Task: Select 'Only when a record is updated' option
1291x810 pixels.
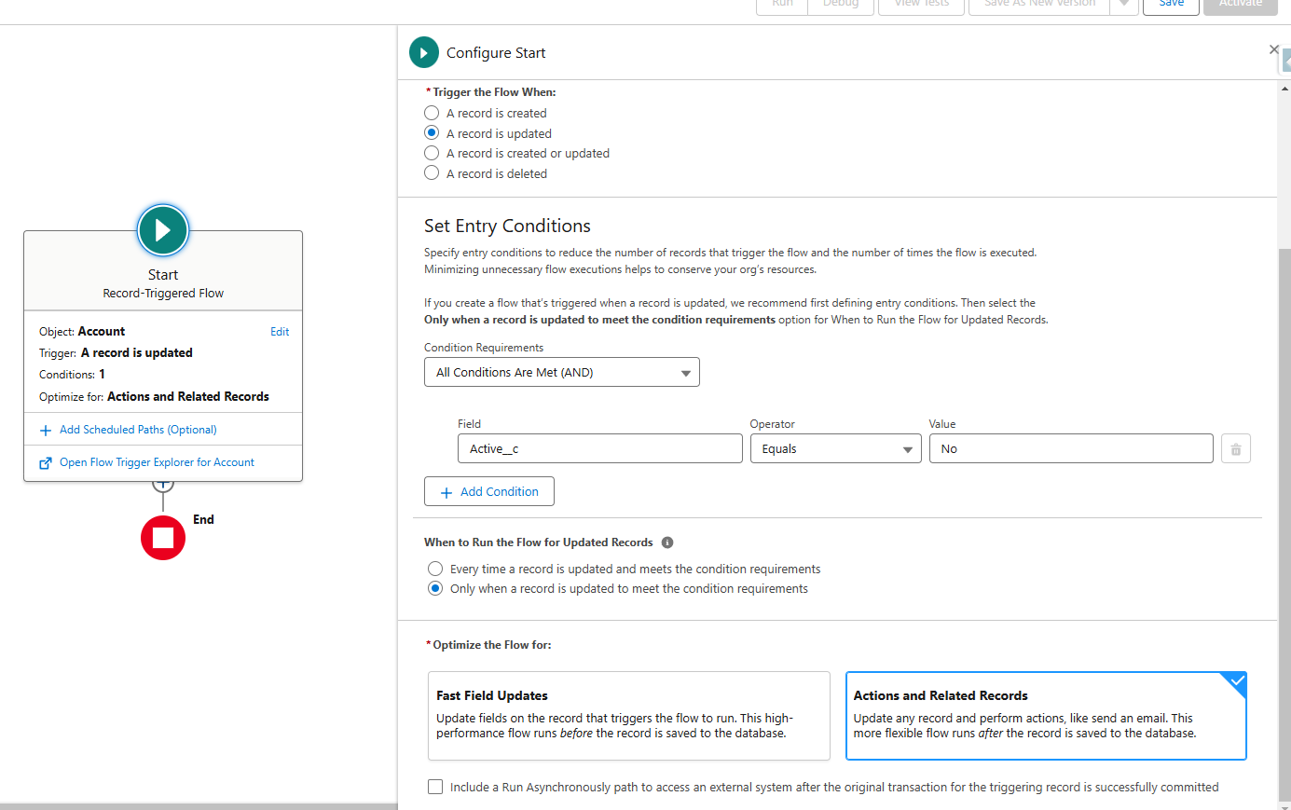Action: click(x=435, y=588)
